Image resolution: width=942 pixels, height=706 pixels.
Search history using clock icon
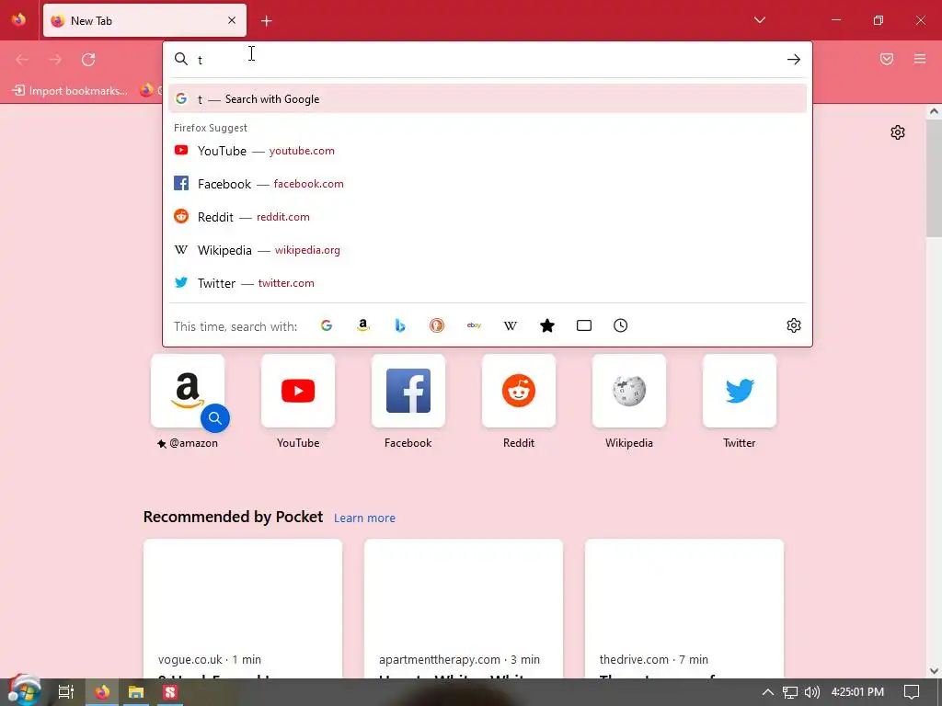click(x=621, y=325)
